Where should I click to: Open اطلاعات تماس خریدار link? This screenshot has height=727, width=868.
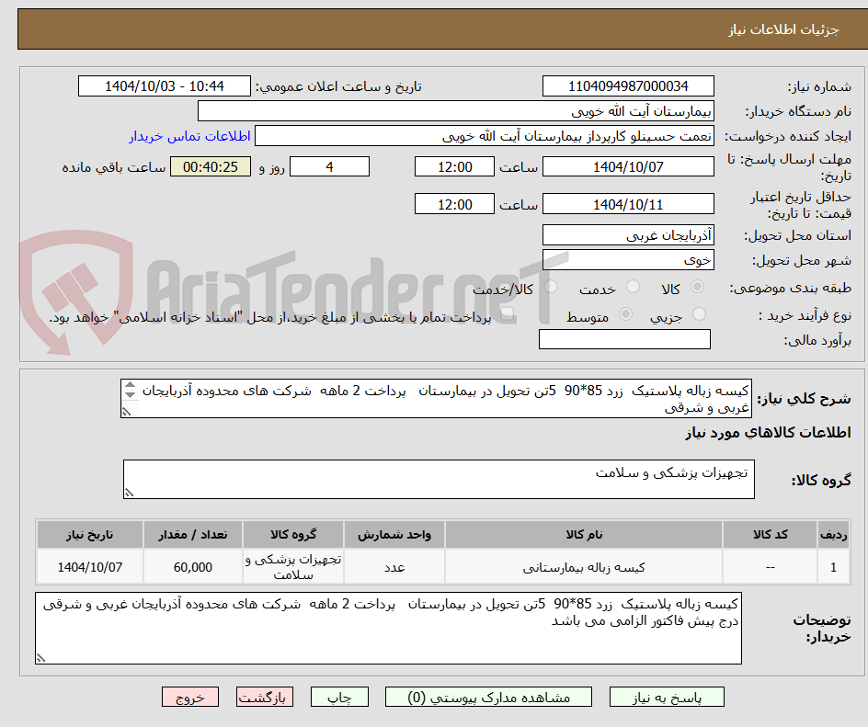[189, 136]
